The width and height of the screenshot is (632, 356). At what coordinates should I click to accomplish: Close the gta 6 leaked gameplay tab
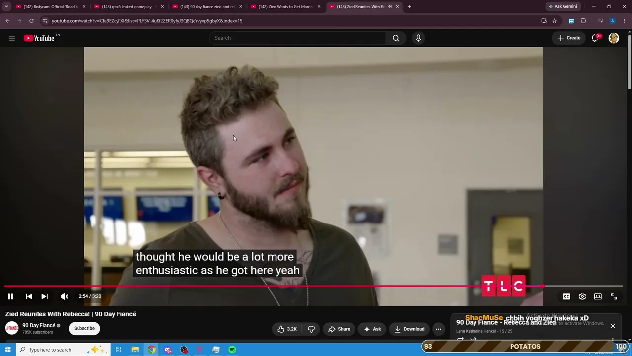162,7
